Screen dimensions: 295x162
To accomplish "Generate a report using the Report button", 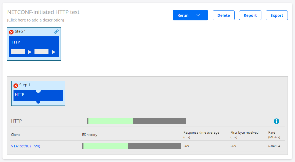I will tap(250, 15).
